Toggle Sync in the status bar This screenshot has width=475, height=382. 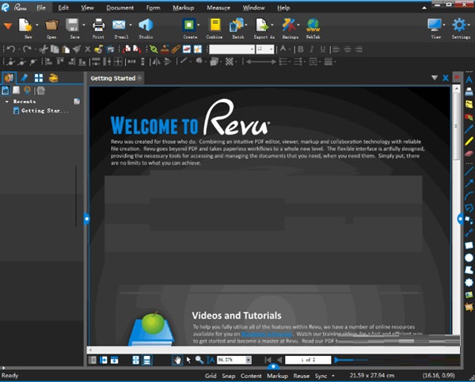coord(321,376)
